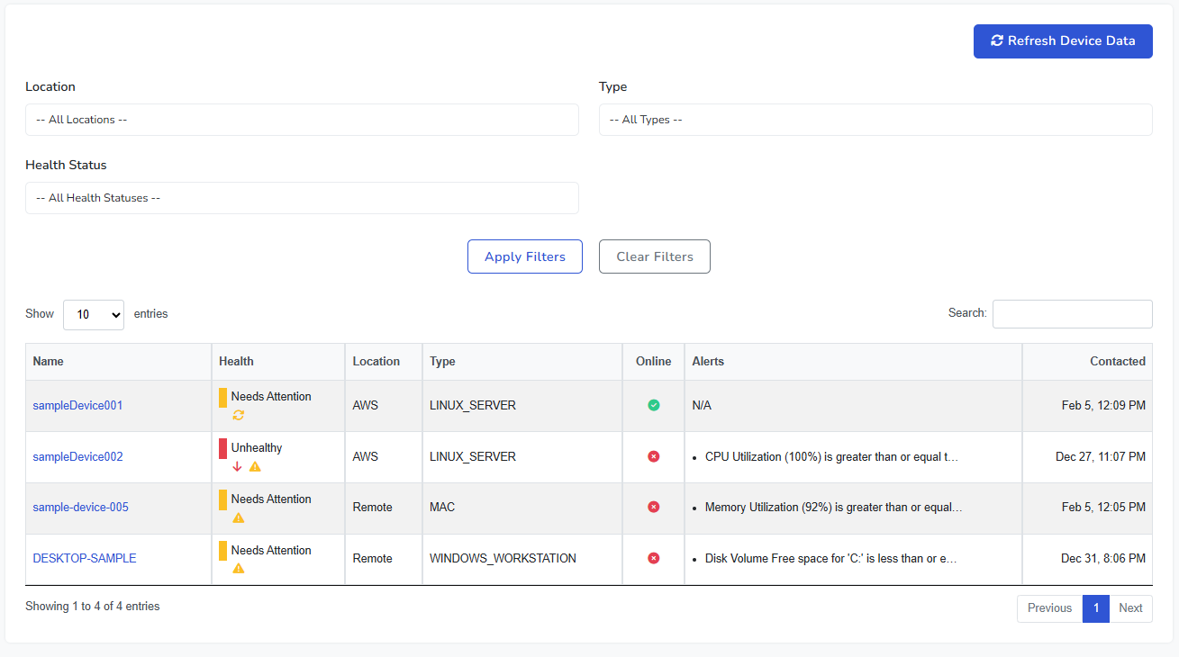
Task: Open the sampleDevice001 device link
Action: [x=77, y=406]
